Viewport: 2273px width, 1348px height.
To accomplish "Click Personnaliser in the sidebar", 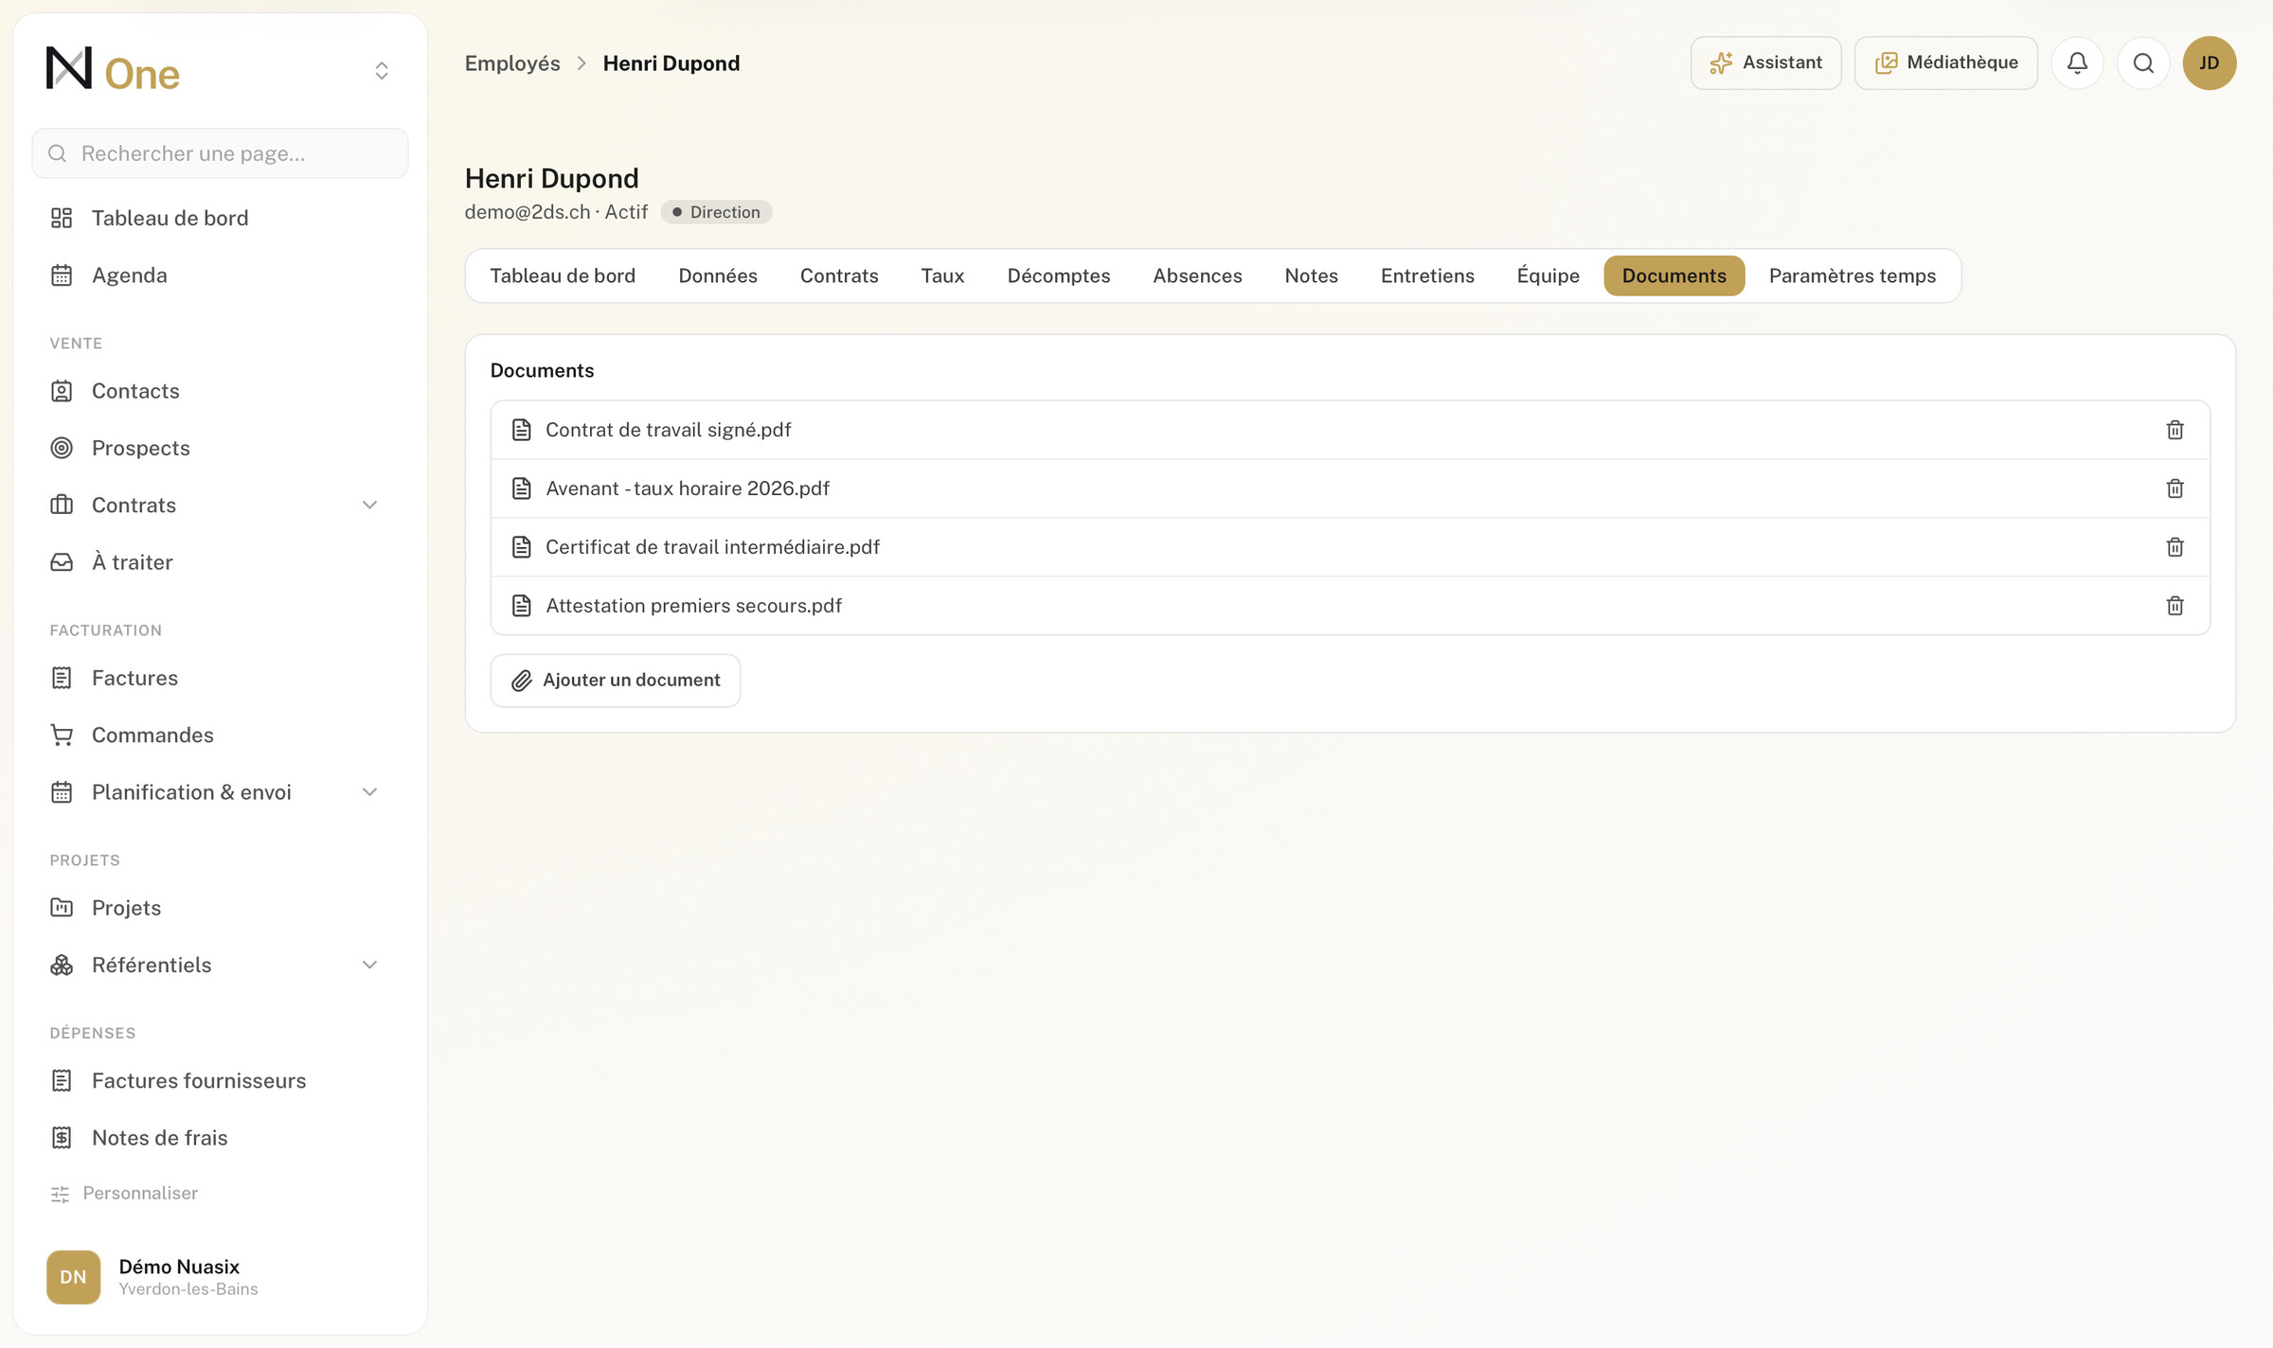I will coord(124,1194).
